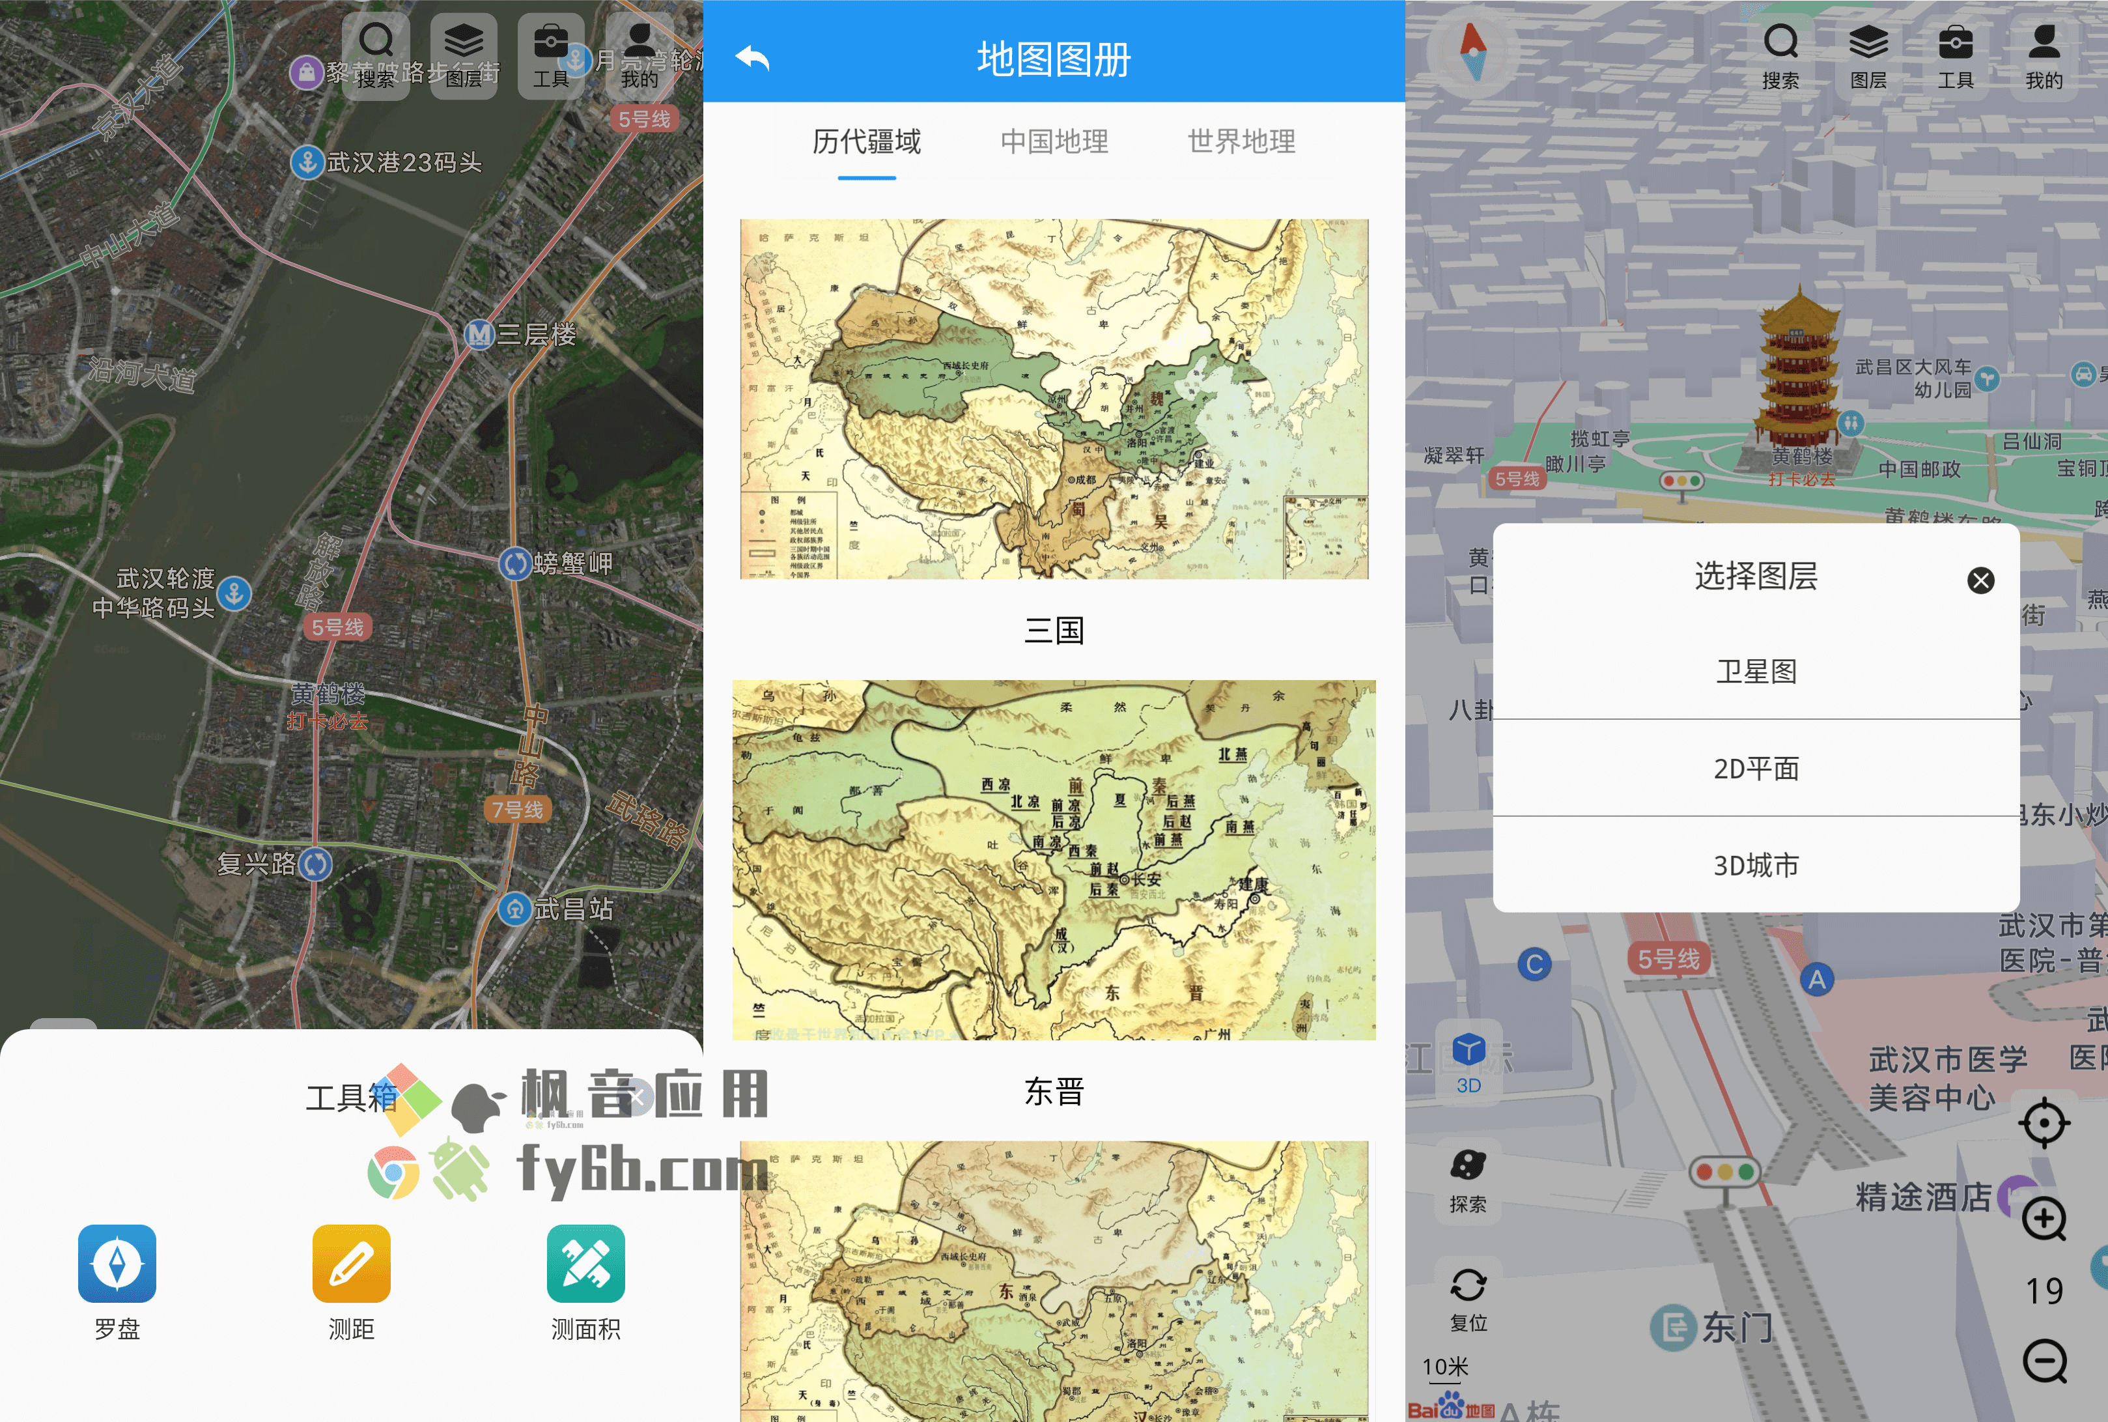Choose 3D城市 layer option
Screen dimensions: 2108x1422
pos(1756,865)
